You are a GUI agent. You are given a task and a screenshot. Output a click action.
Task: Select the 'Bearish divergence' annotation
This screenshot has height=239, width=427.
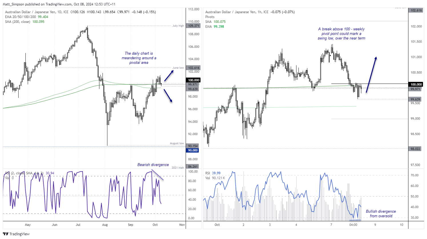pyautogui.click(x=153, y=165)
